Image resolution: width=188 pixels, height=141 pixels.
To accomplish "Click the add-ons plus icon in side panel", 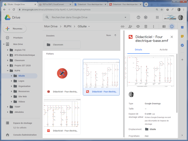I will click(x=182, y=60).
